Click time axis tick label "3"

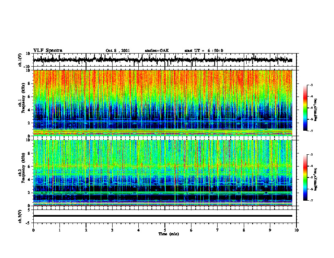point(112,230)
